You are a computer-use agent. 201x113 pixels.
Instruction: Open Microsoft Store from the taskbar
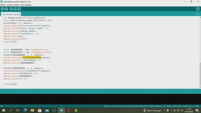pyautogui.click(x=40, y=110)
